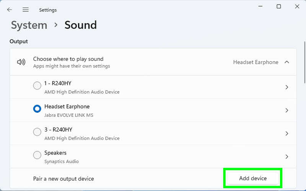306x191 pixels.
Task: Open Speakers device properties chevron
Action: pyautogui.click(x=286, y=157)
